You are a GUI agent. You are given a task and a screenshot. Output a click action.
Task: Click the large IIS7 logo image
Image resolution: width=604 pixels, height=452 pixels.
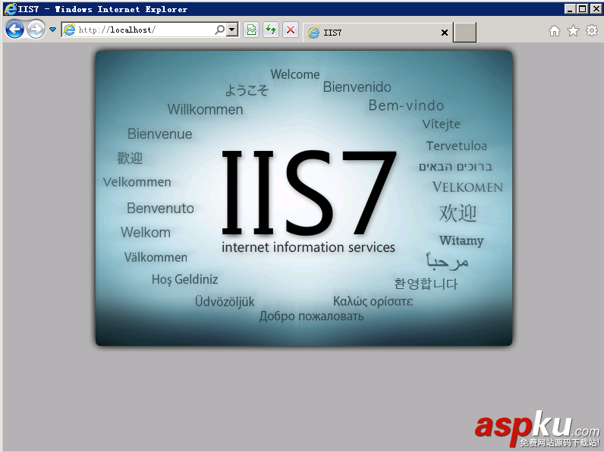[309, 192]
